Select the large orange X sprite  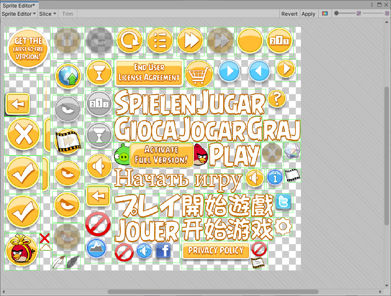23,134
